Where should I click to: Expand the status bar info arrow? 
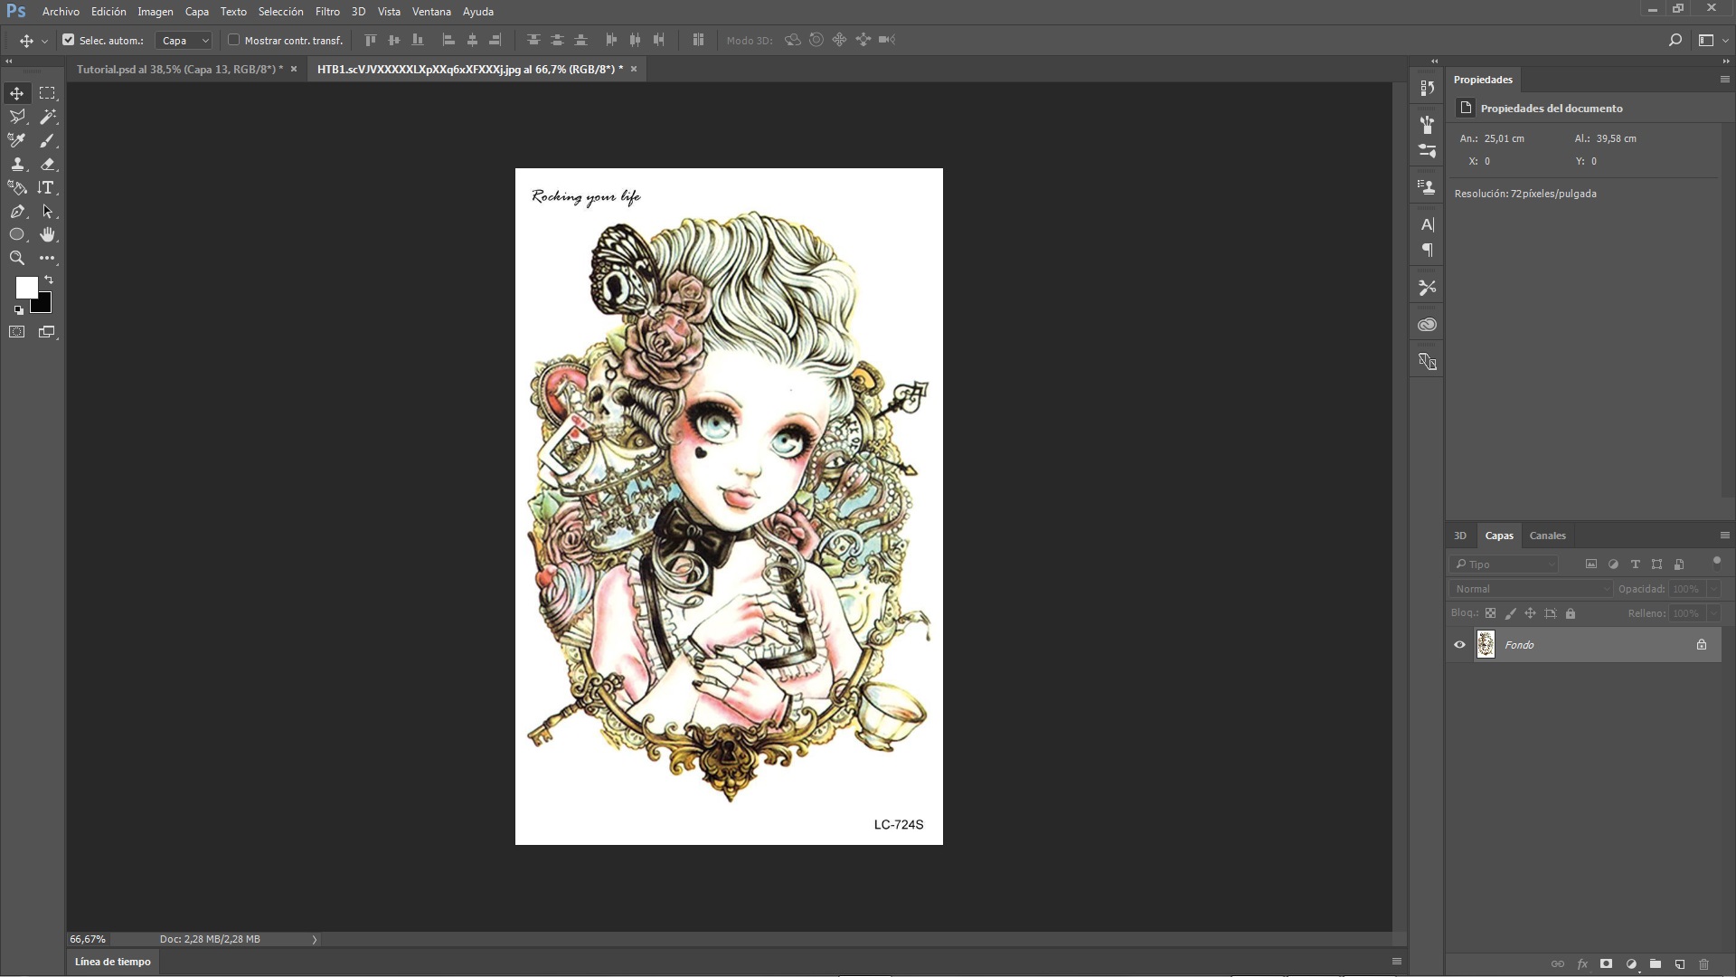tap(315, 940)
